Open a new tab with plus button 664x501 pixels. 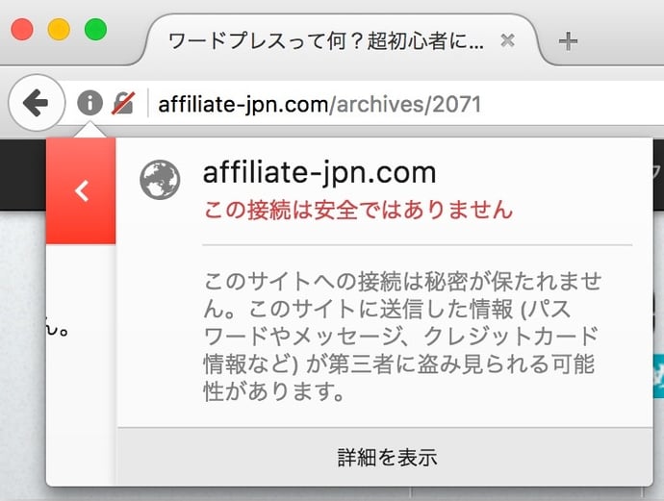click(569, 41)
